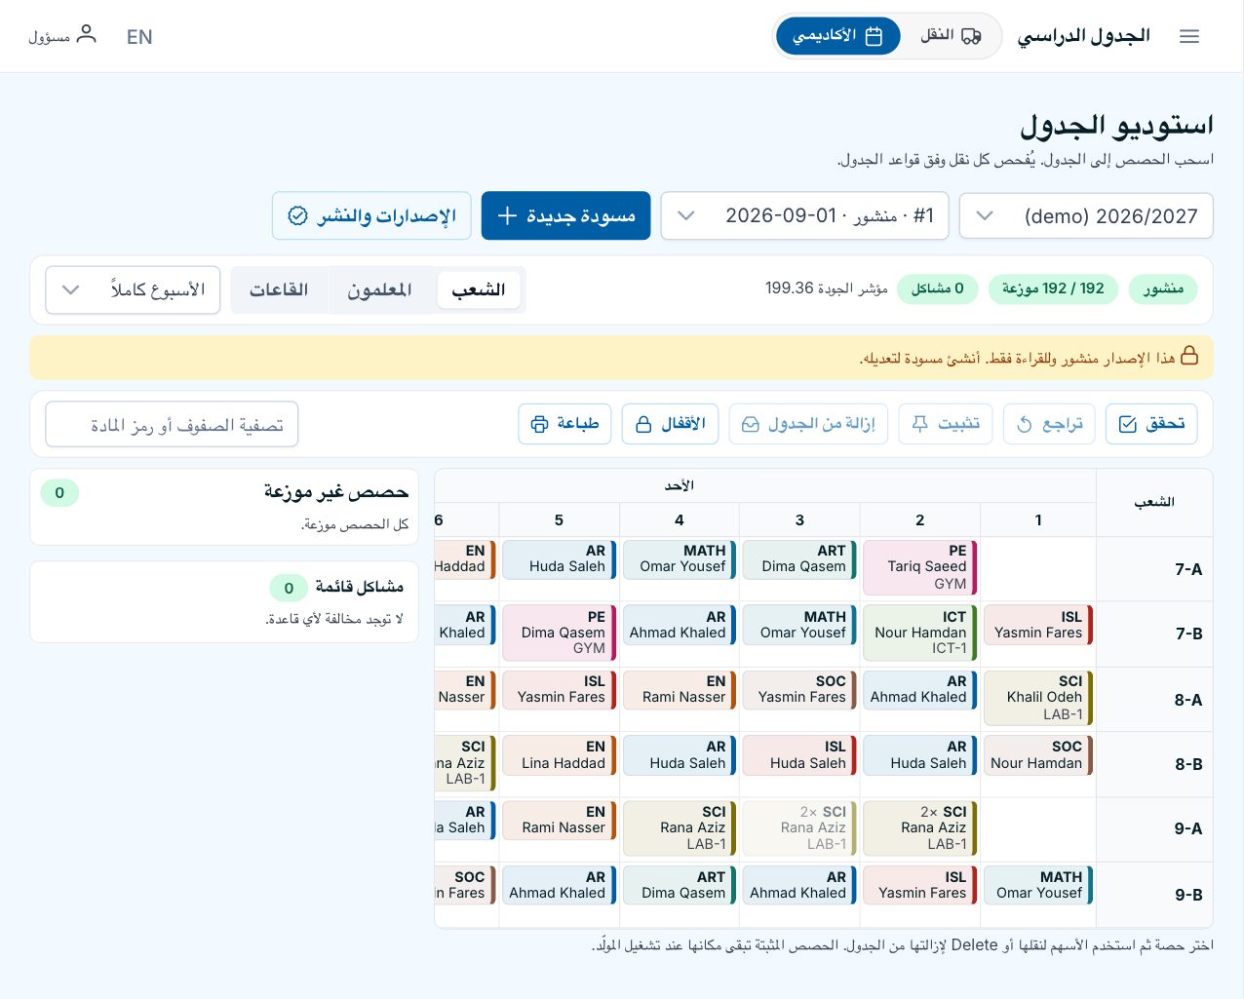1244x999 pixels.
Task: Click the 9-B section row header
Action: [1154, 895]
